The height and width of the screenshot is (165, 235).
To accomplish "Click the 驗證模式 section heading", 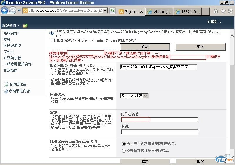I will click(57, 94).
